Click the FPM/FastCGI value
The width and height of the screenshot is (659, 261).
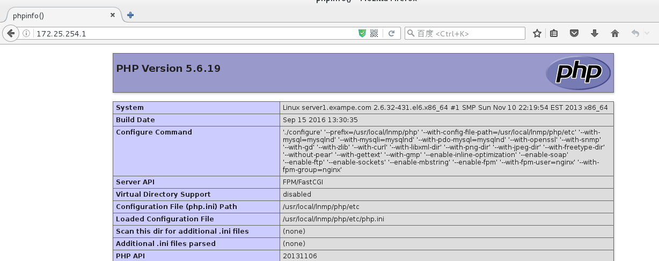tap(303, 182)
